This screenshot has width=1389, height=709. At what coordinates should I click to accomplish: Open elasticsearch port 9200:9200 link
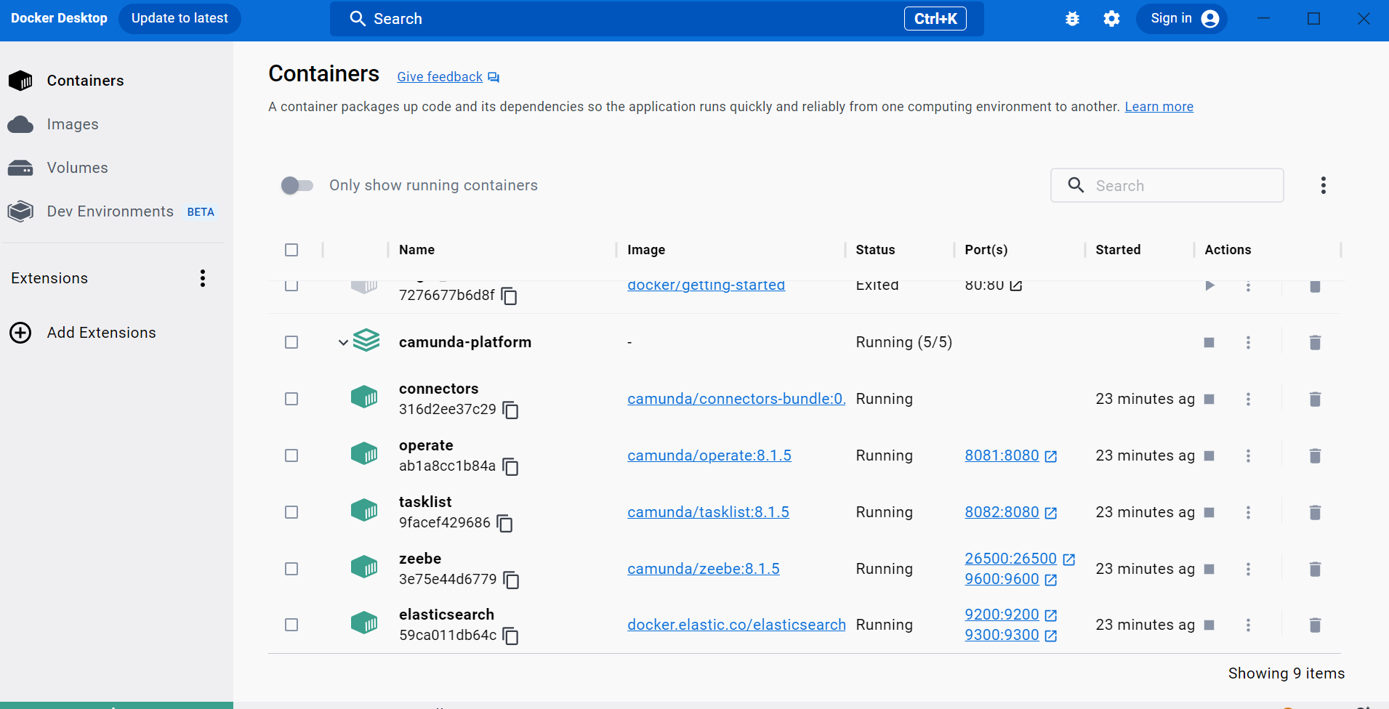[x=1002, y=615]
